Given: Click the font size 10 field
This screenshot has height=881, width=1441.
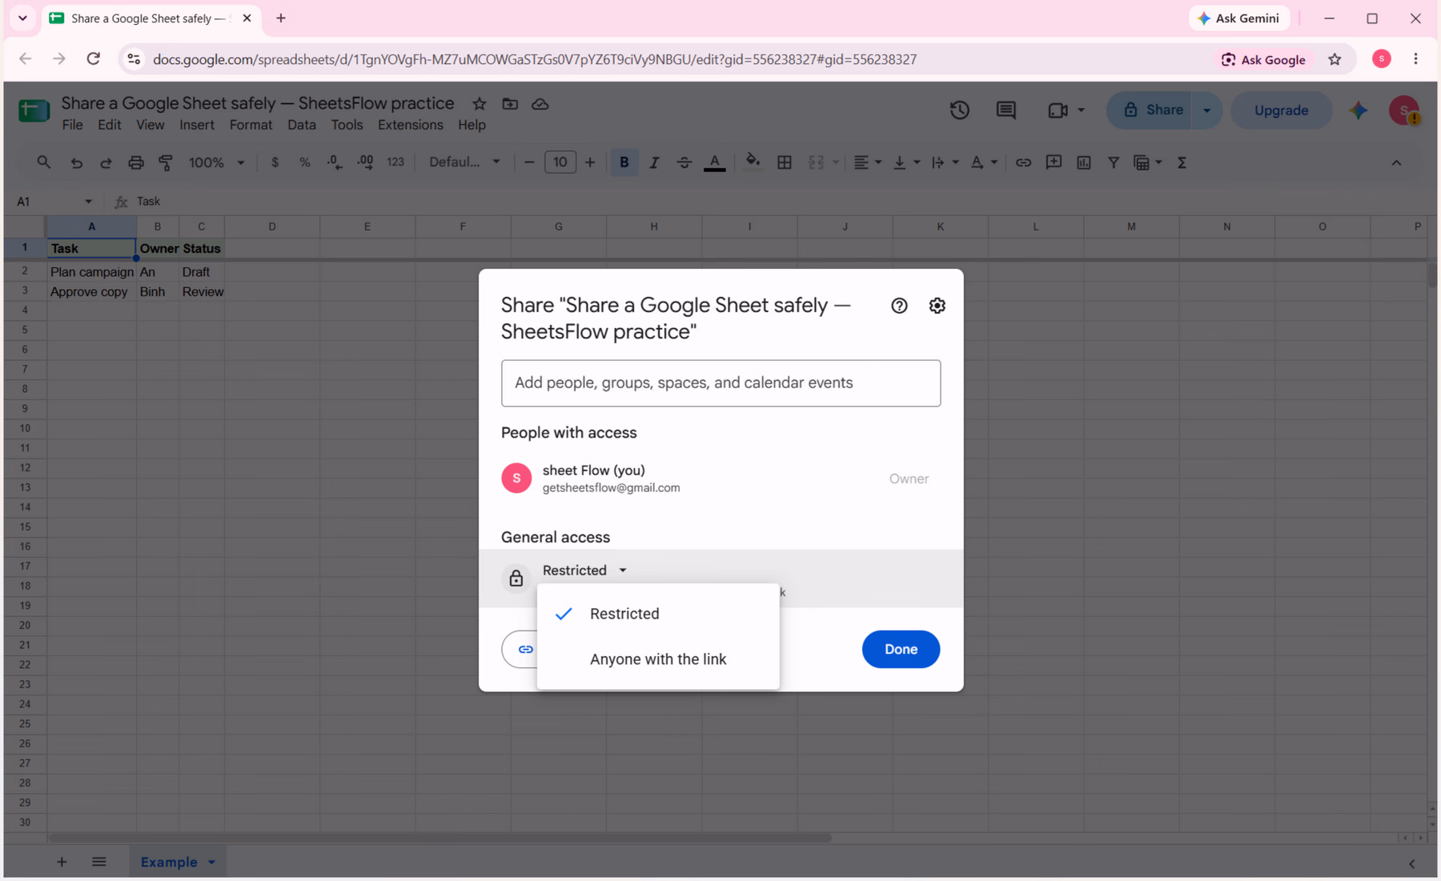Looking at the screenshot, I should point(560,162).
